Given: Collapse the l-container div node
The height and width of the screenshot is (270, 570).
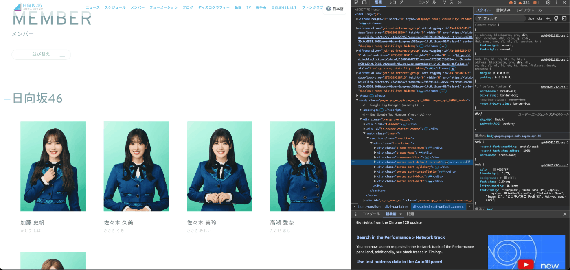Looking at the screenshot, I should 371,143.
